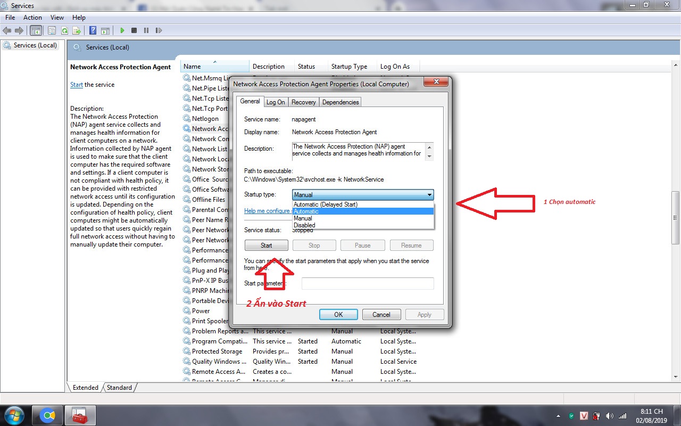Click the Restart Service toolbar icon
This screenshot has width=681, height=426.
pos(159,30)
